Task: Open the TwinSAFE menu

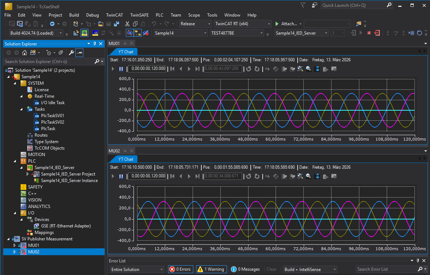Action: [x=139, y=15]
